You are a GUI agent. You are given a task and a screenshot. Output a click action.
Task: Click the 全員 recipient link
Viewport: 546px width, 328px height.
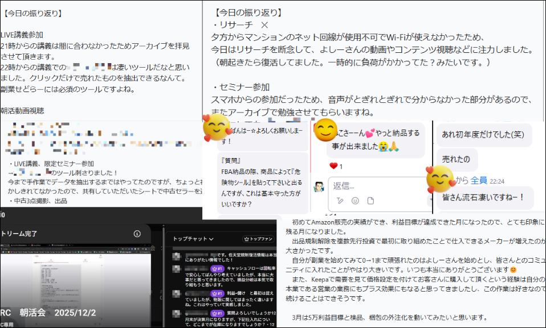(x=478, y=180)
